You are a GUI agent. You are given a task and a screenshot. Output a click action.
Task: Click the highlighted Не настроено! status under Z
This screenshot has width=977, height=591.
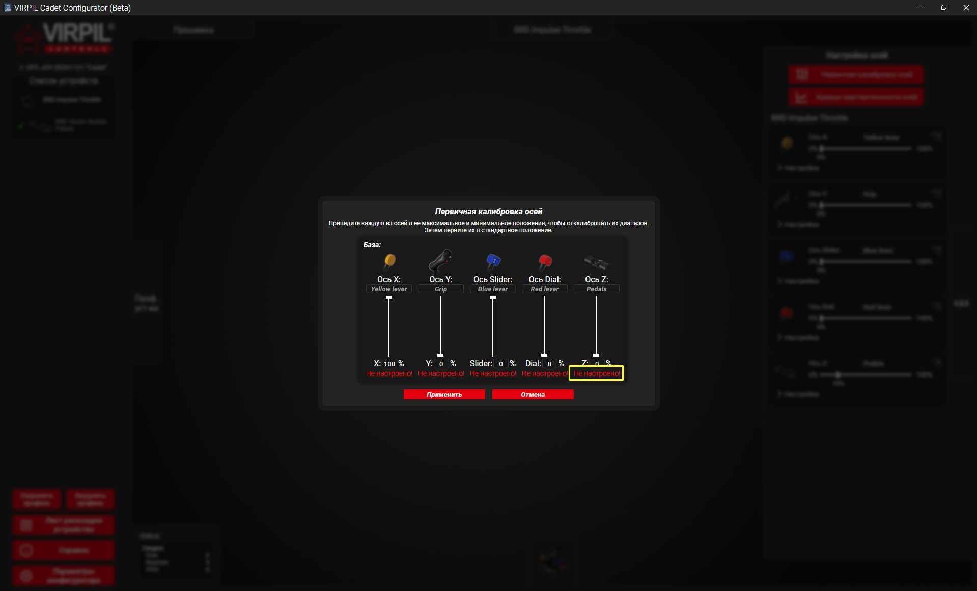[x=597, y=373]
